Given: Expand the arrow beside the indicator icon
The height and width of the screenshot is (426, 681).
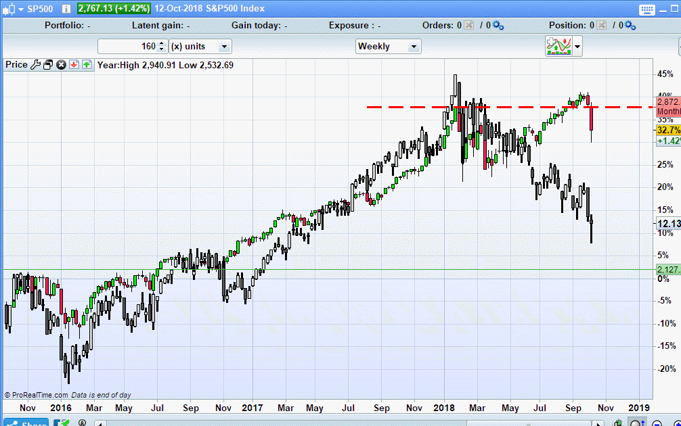Looking at the screenshot, I should coord(577,46).
